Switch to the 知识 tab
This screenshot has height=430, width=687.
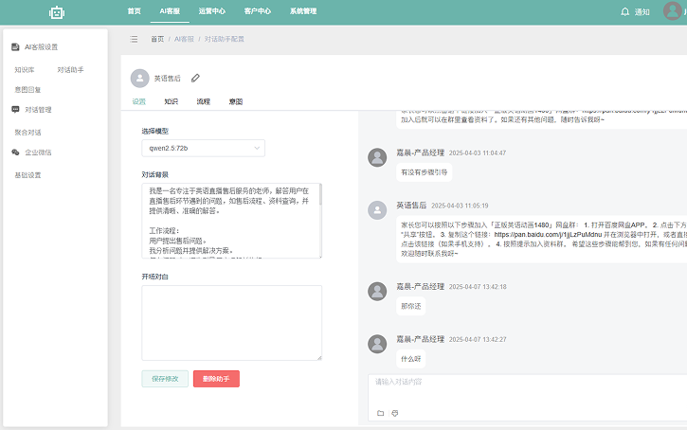coord(171,100)
